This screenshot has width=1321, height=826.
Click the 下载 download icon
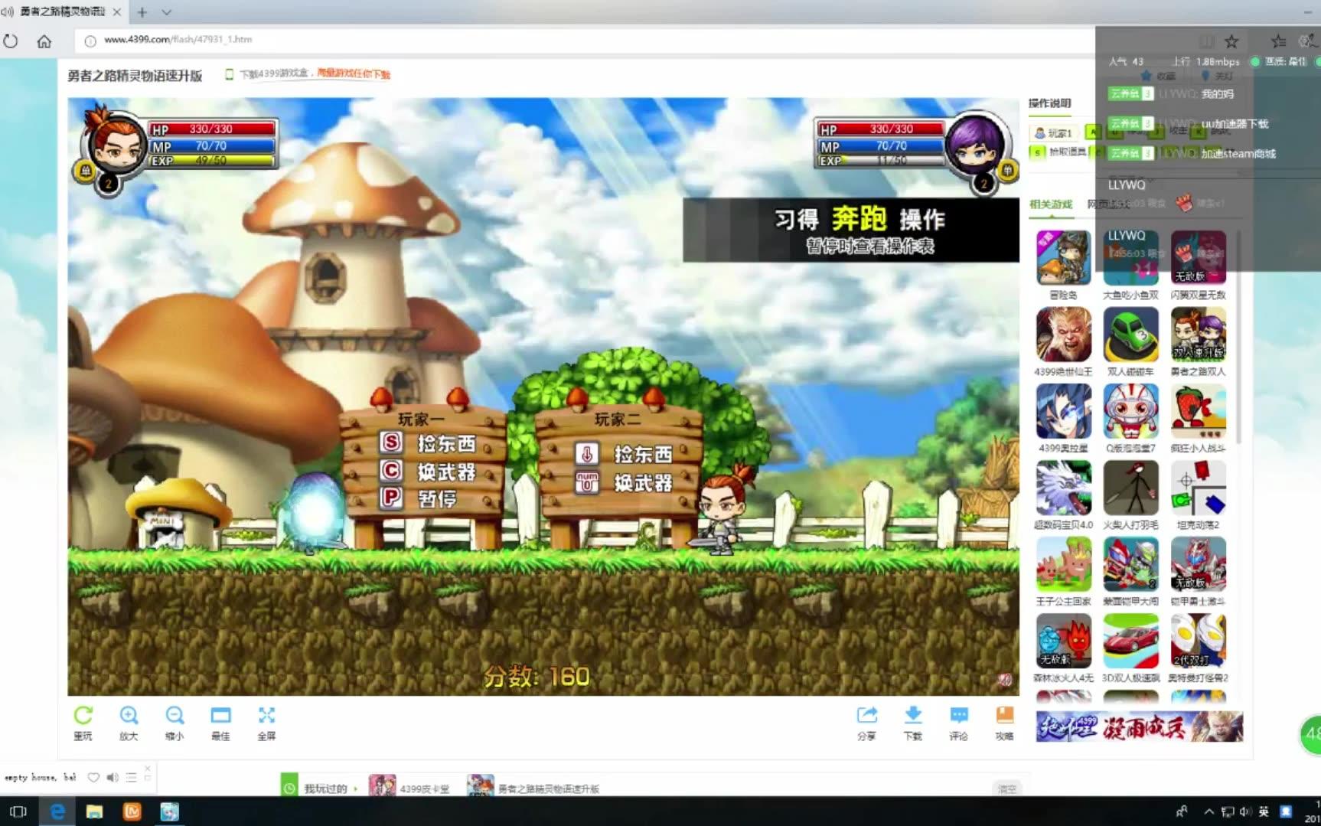912,716
